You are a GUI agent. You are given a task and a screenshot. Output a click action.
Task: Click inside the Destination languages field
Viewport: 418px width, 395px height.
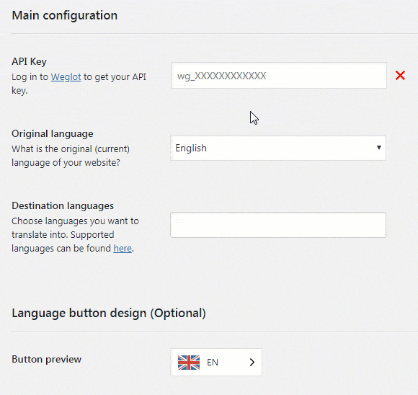click(278, 225)
